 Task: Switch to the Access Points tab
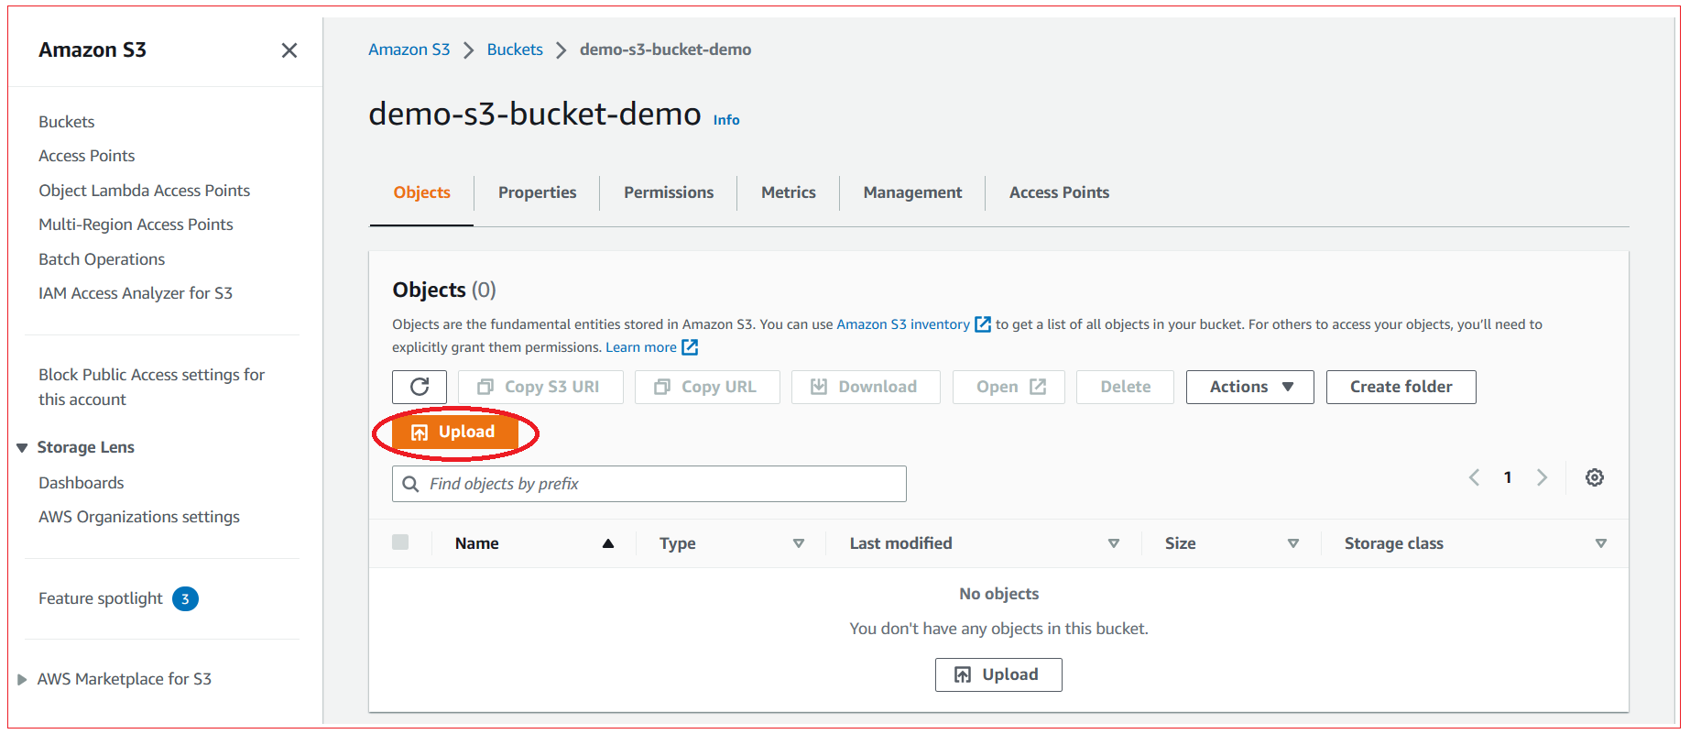1059,192
